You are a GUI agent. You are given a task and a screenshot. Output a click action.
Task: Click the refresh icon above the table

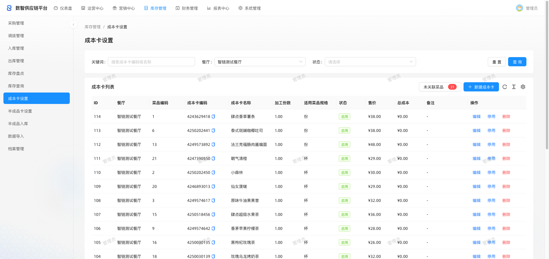(x=505, y=87)
